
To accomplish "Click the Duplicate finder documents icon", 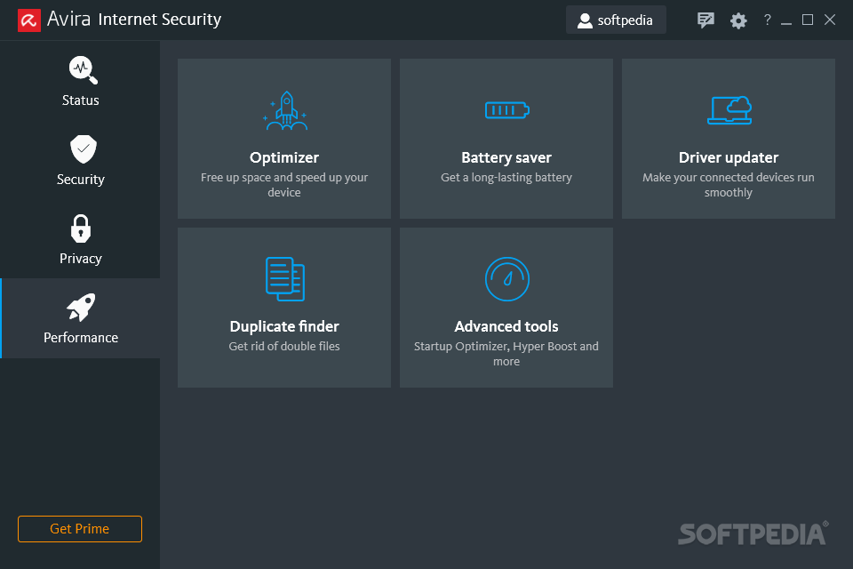I will click(x=284, y=278).
